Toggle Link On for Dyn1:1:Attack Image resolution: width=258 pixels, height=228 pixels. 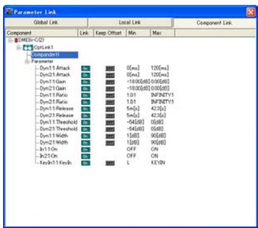tap(85, 68)
